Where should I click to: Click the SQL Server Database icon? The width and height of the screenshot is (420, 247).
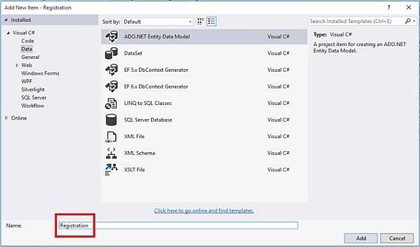[111, 120]
